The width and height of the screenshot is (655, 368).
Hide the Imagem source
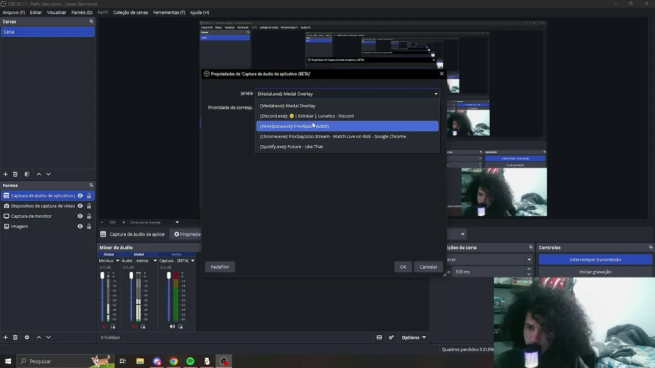pyautogui.click(x=80, y=226)
